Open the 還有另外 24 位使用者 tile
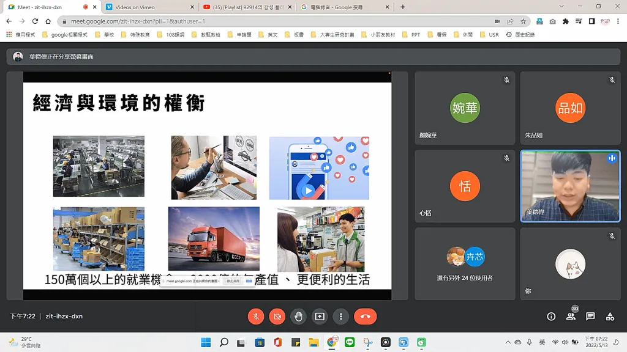Screen dimensions: 627x352 [x=465, y=263]
